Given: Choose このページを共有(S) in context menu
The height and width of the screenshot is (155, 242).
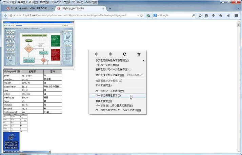Looking at the screenshot, I should 118,65.
